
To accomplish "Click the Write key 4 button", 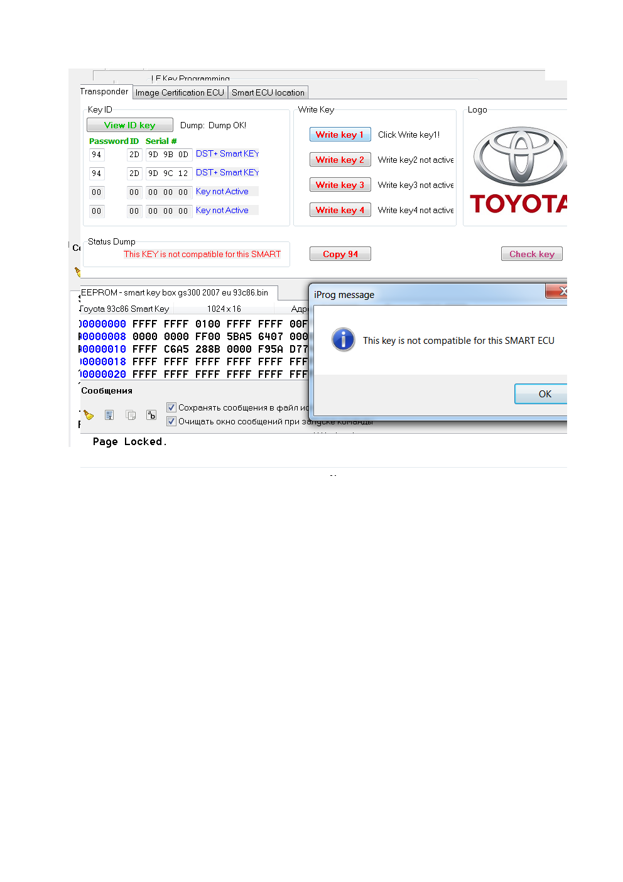I will point(340,210).
